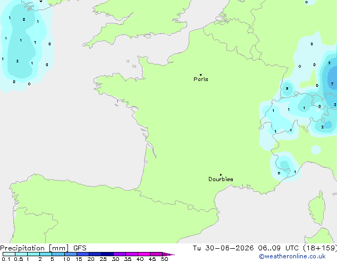This screenshot has height=261, width=337.
Task: Click the '0.1' legend scale label
Action: coord(6,259)
